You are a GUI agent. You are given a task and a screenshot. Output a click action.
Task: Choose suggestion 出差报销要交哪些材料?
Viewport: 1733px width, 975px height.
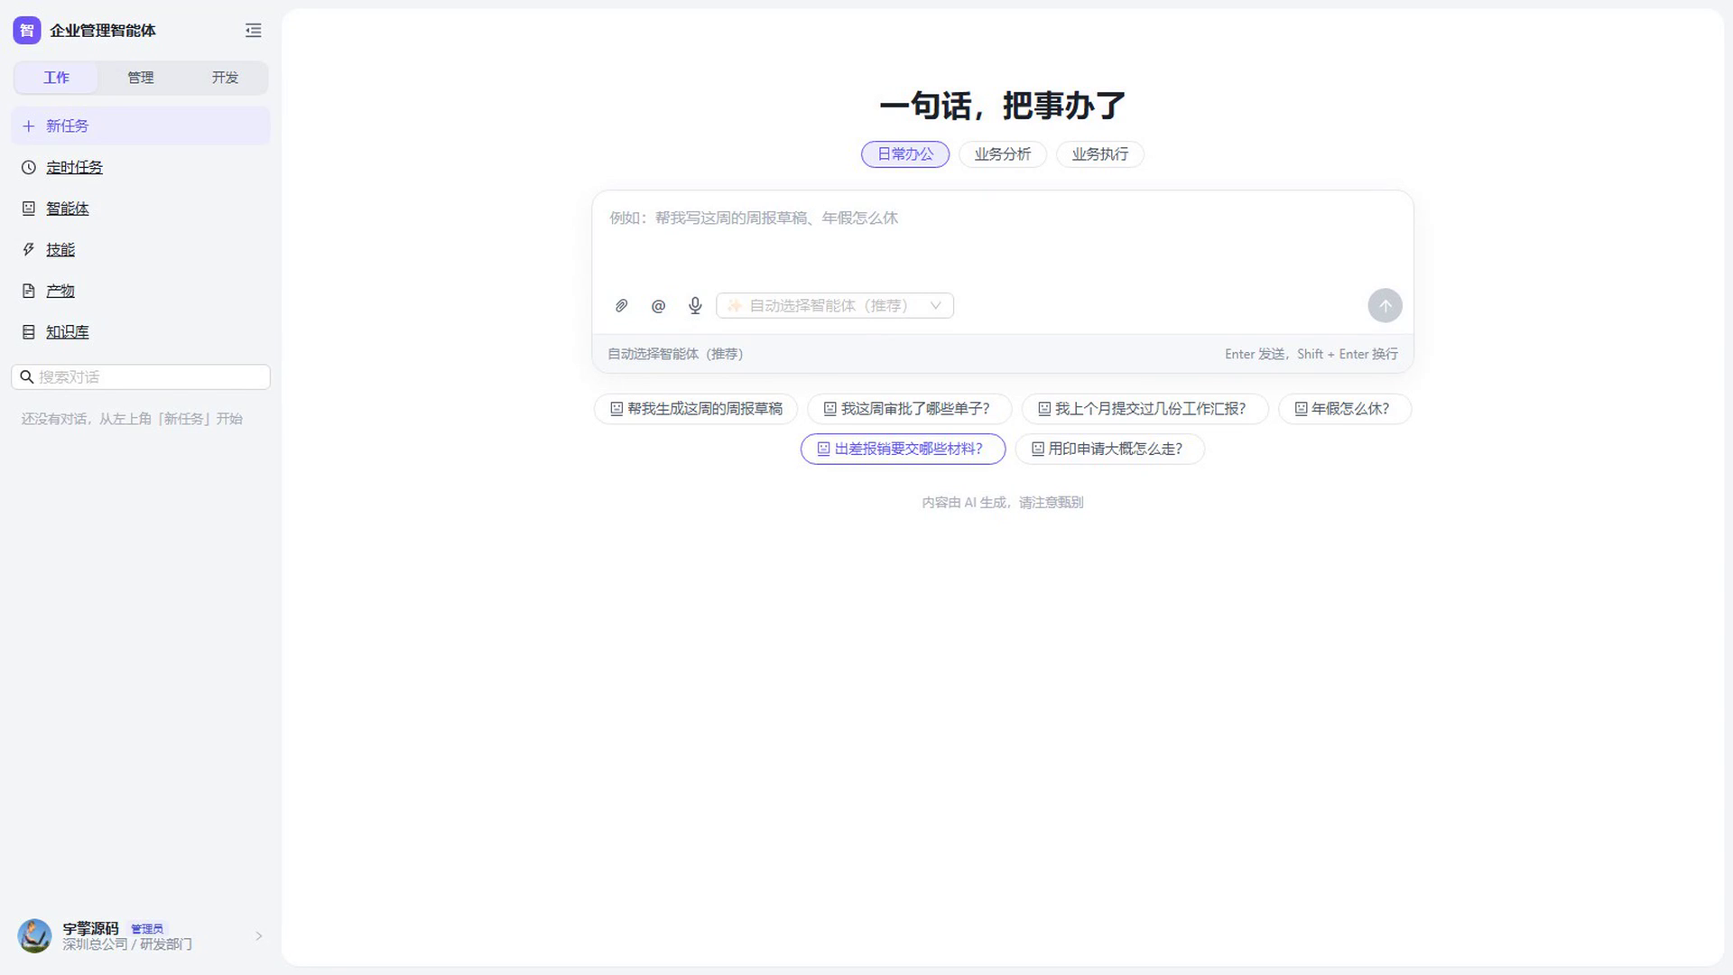pyautogui.click(x=903, y=449)
